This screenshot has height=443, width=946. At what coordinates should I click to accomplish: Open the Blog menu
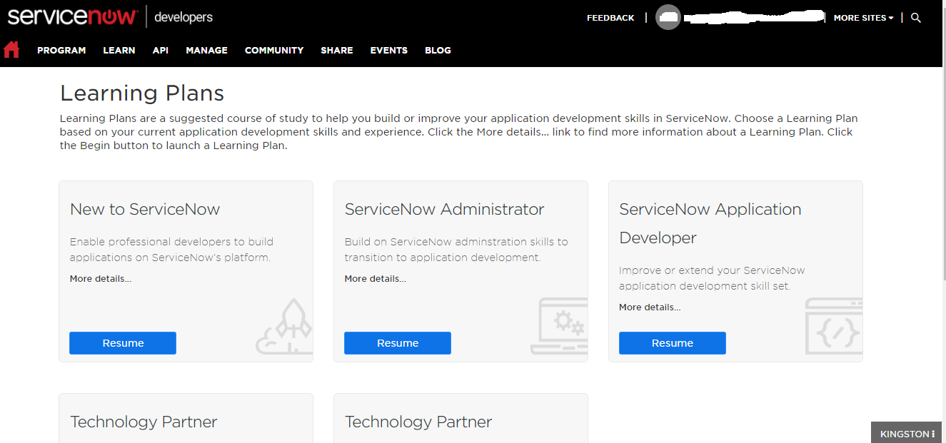pos(438,50)
